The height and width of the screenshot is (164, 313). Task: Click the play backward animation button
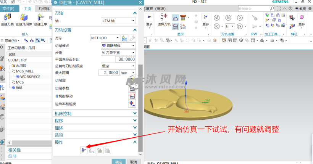tap(216, 18)
